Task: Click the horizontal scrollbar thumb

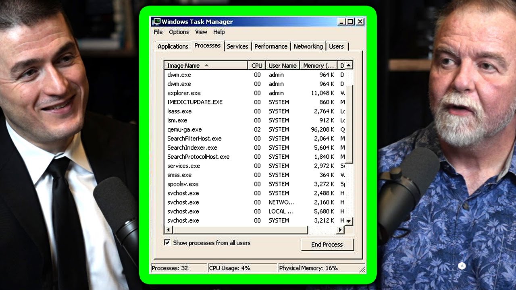Action: pos(240,230)
